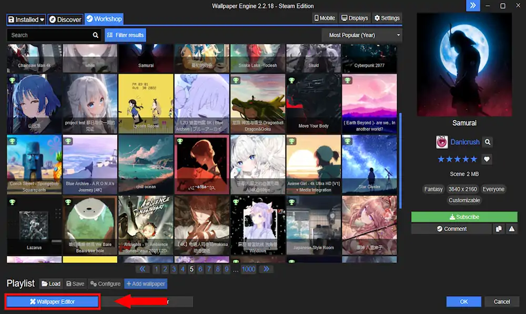Open Settings
The height and width of the screenshot is (314, 526).
click(x=387, y=18)
